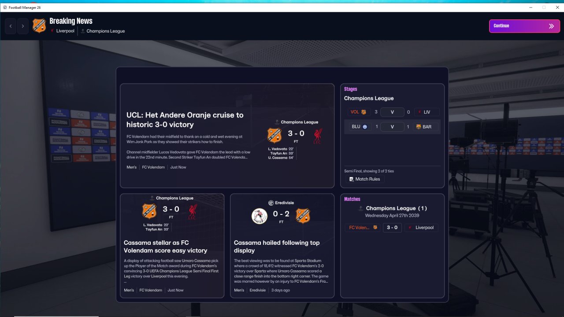The width and height of the screenshot is (564, 317).
Task: Click 'Semi Final, showing 2 of 2 ties'
Action: (369, 171)
